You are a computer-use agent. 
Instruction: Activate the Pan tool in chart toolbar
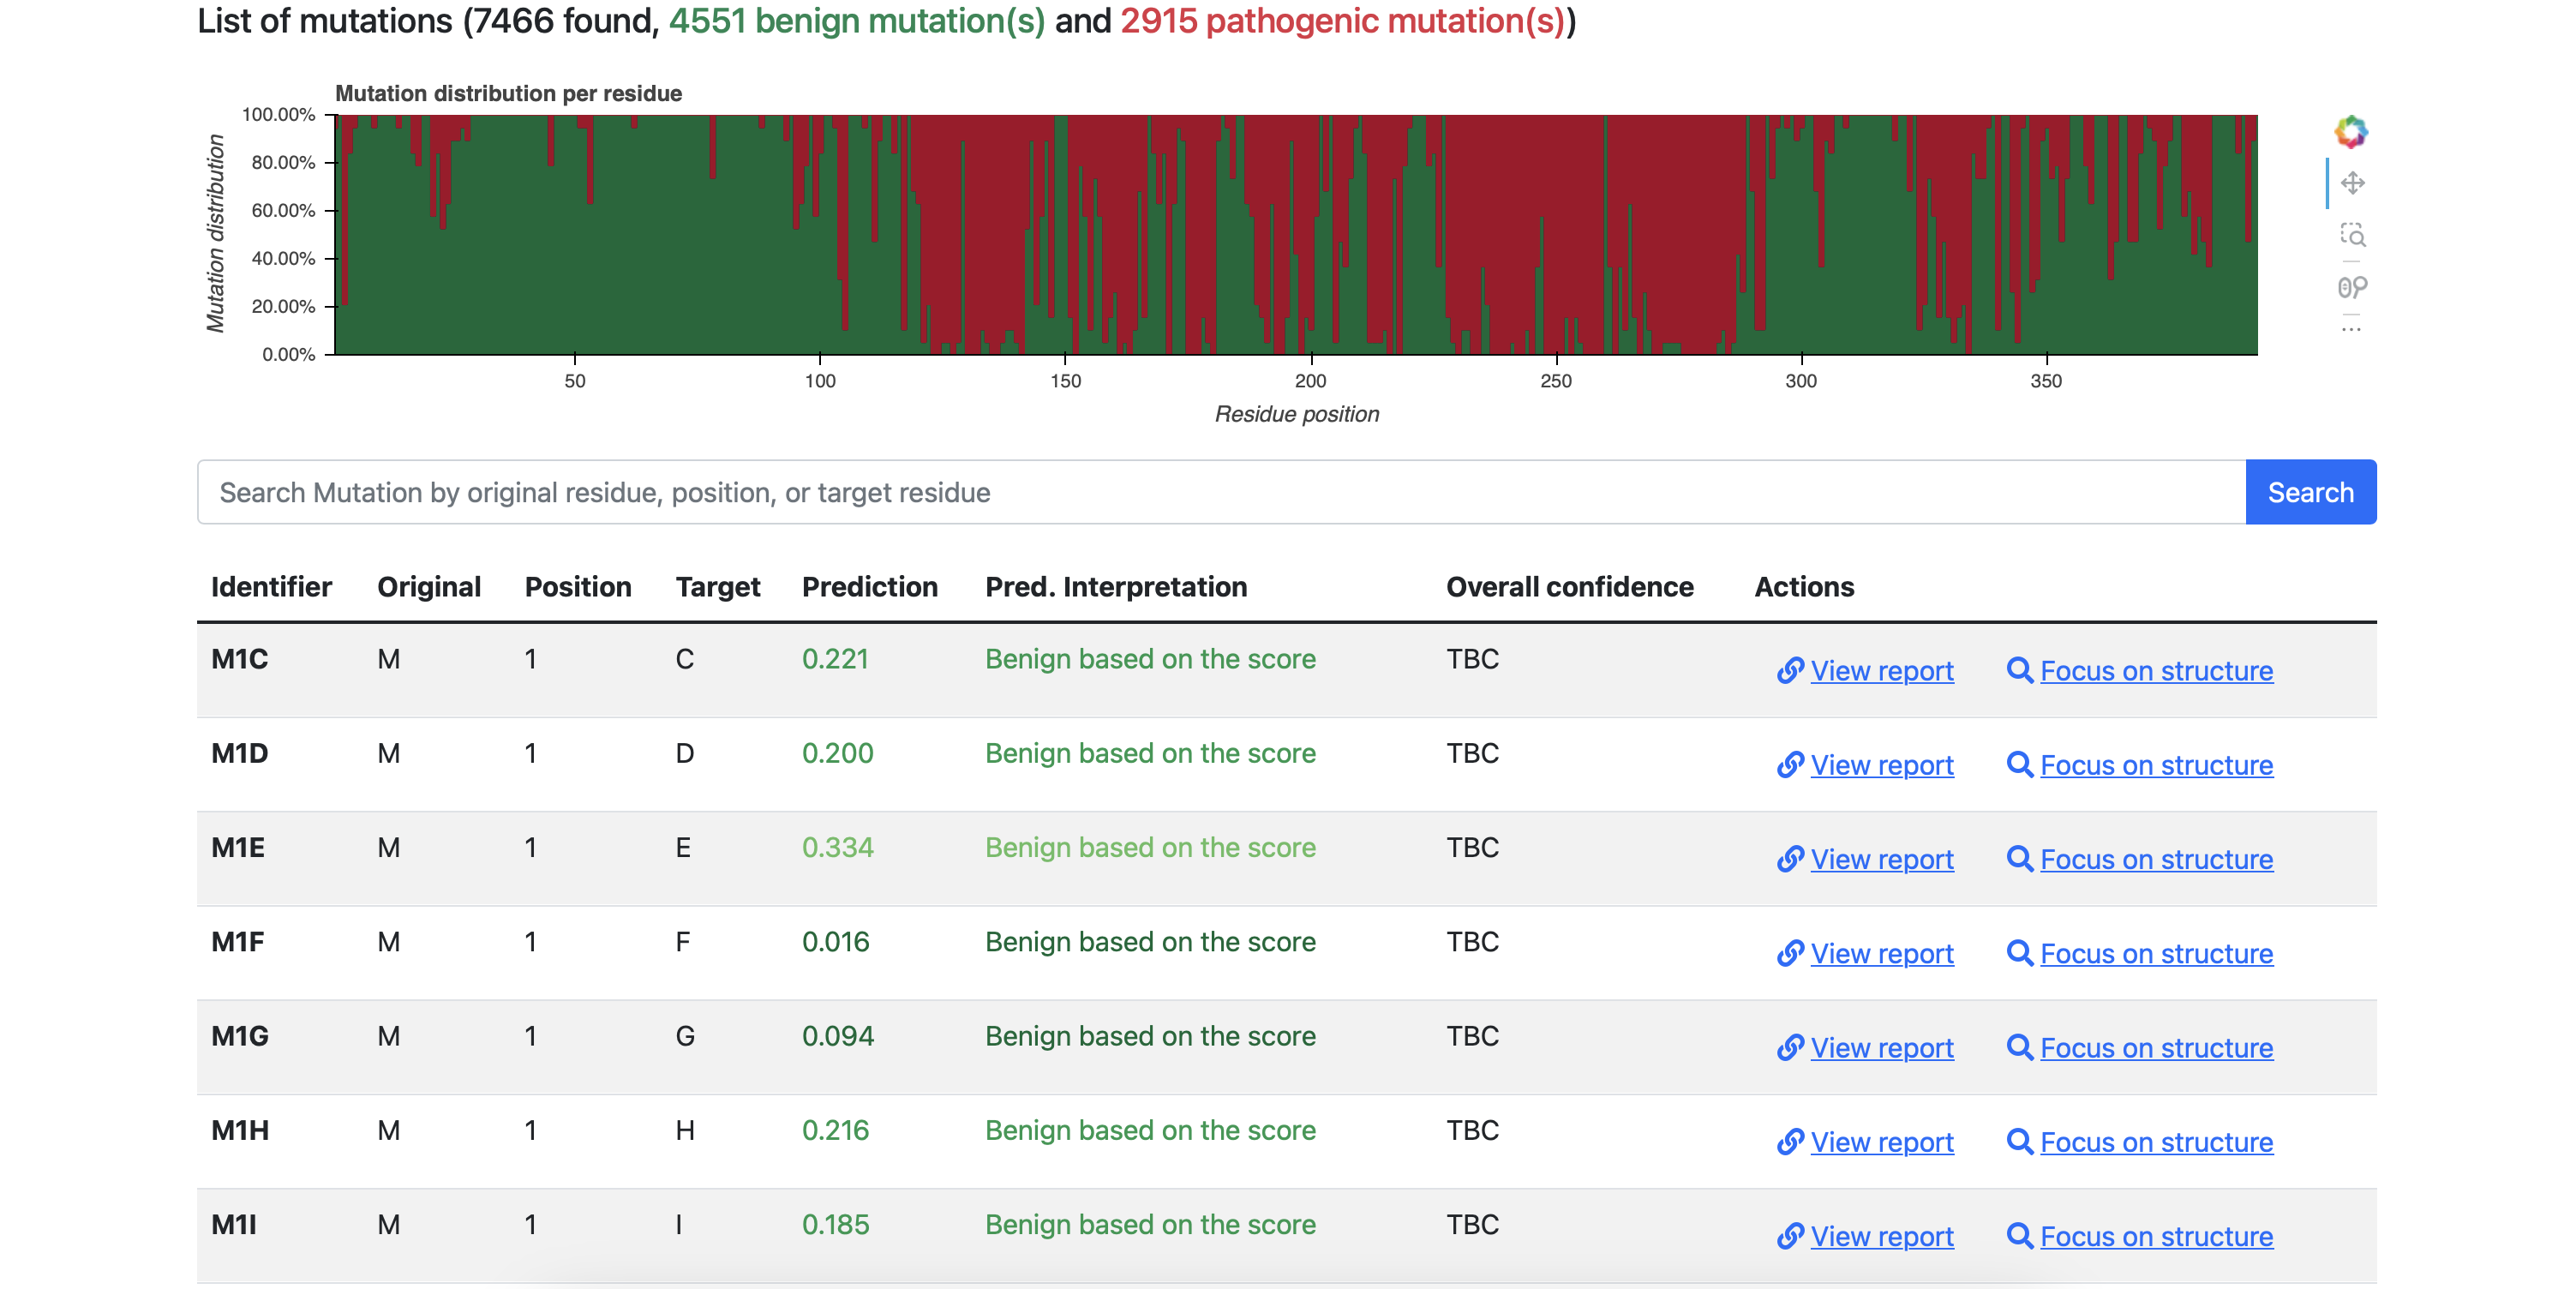(2352, 183)
